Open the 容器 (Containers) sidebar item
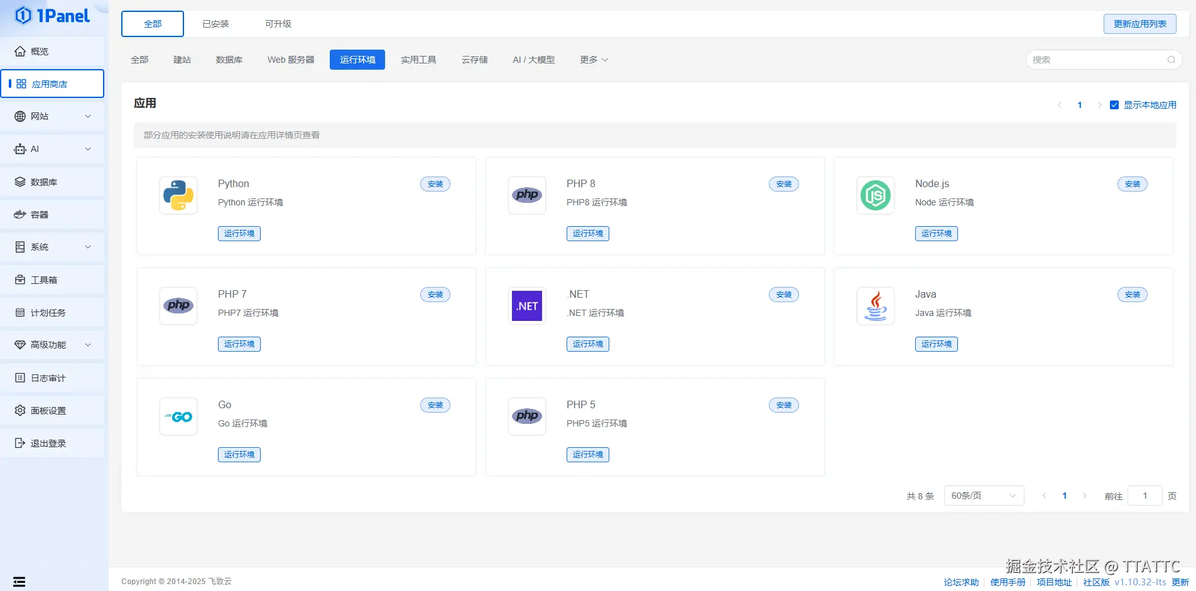This screenshot has width=1196, height=591. pyautogui.click(x=40, y=215)
